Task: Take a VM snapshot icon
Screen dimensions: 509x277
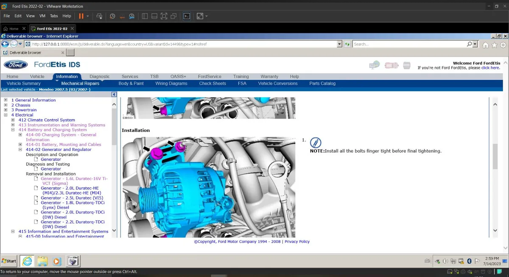Action: pos(112,16)
